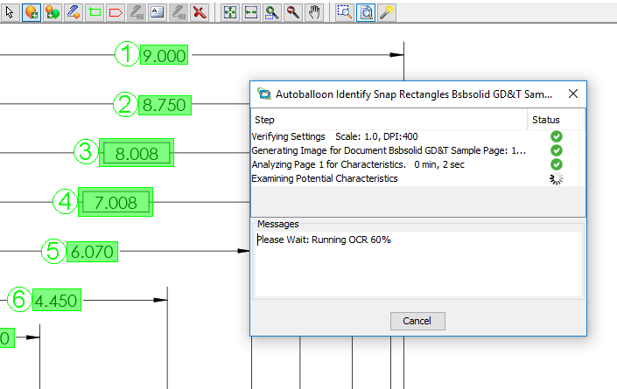The width and height of the screenshot is (617, 389).
Task: Click the fit-to-page zoom icon
Action: [x=230, y=12]
